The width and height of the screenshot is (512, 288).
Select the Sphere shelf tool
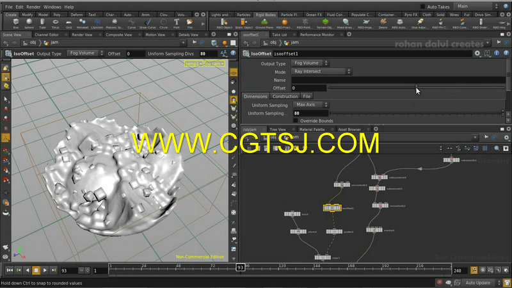pos(29,24)
